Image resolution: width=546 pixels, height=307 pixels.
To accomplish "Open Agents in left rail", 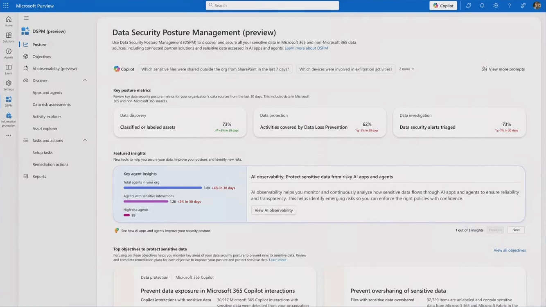I will point(9,53).
